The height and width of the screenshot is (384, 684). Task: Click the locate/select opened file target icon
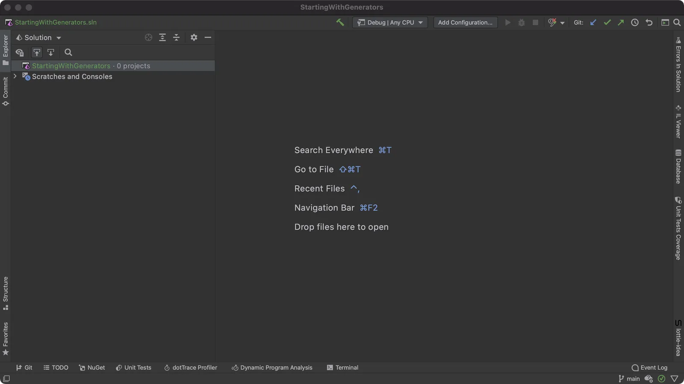tap(148, 38)
